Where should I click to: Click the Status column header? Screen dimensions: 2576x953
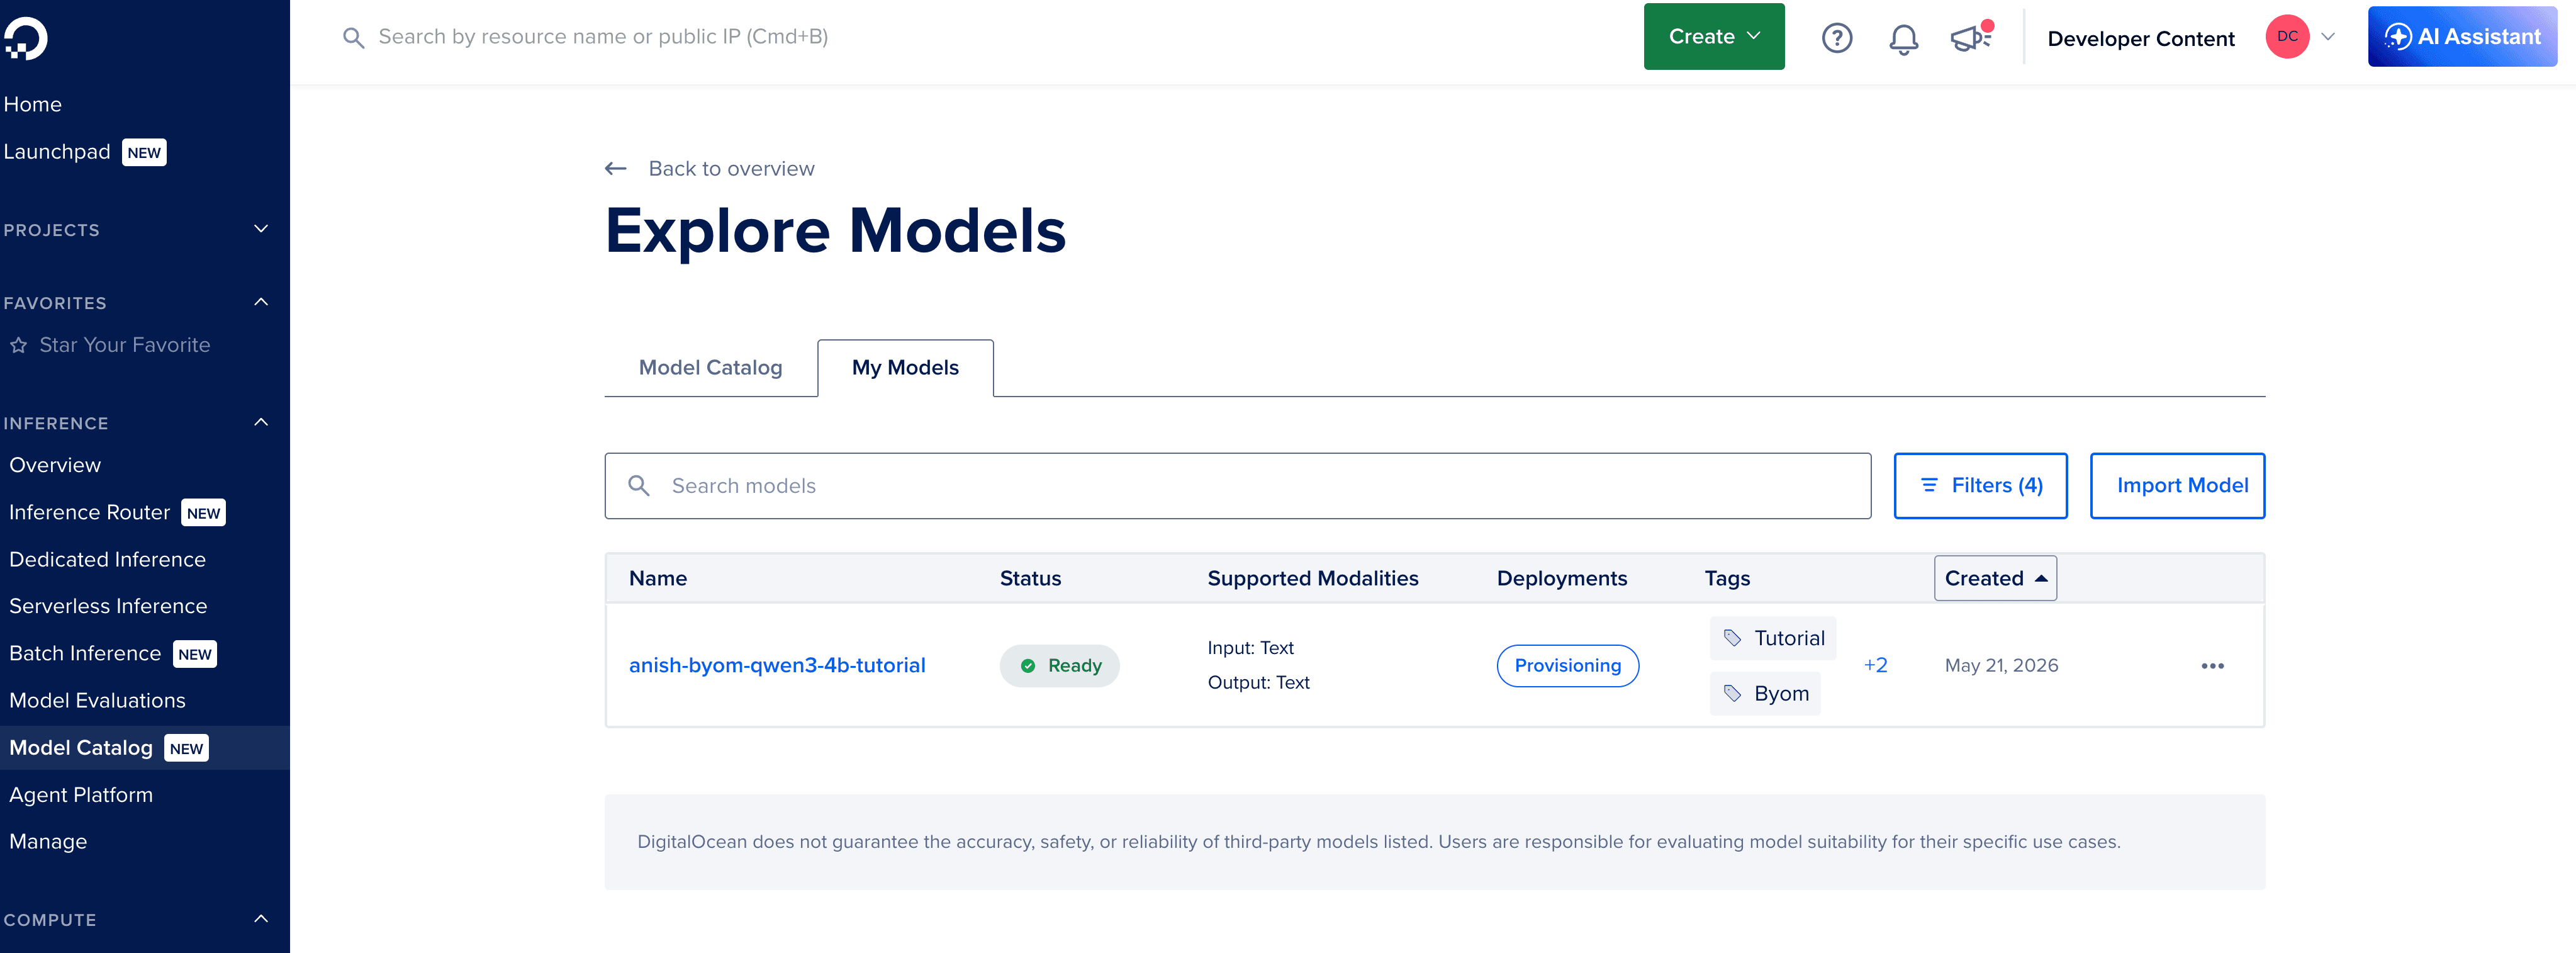1030,579
